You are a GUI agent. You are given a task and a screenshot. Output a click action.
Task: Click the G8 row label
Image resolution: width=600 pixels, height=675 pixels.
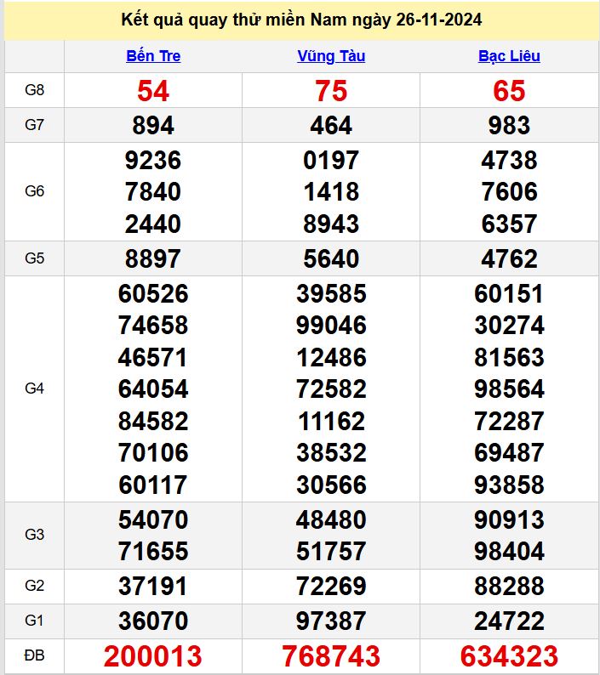(35, 90)
